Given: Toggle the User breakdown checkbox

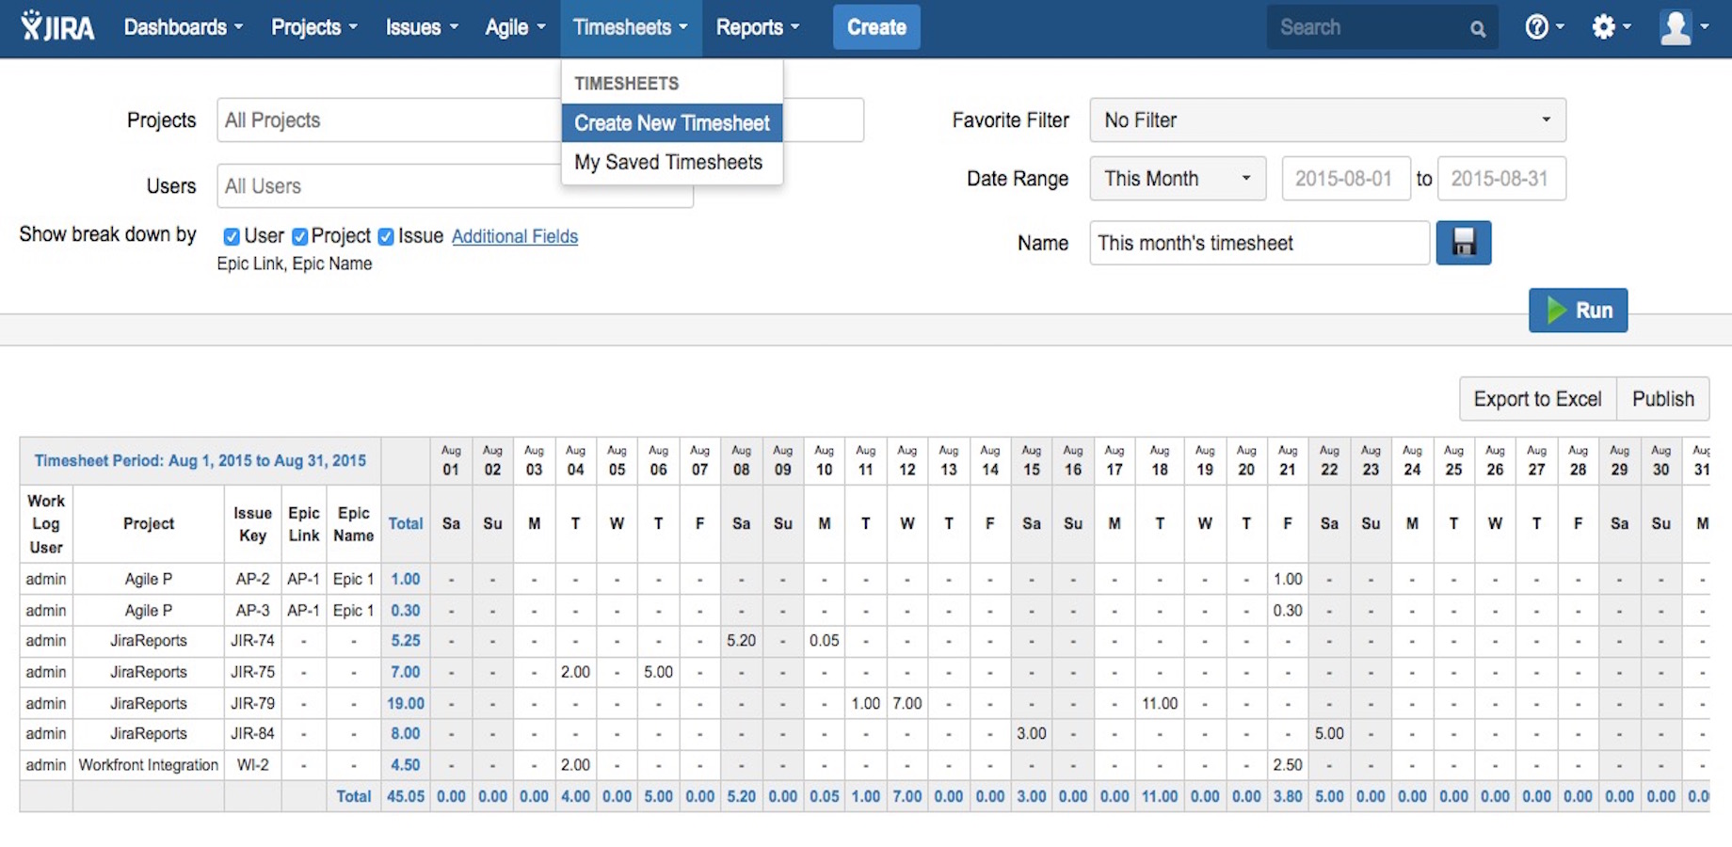Looking at the screenshot, I should 231,236.
